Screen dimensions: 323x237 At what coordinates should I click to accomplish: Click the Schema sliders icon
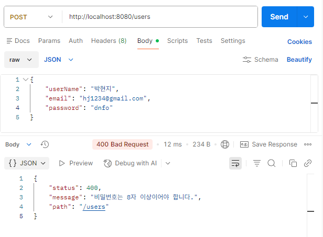coord(246,60)
